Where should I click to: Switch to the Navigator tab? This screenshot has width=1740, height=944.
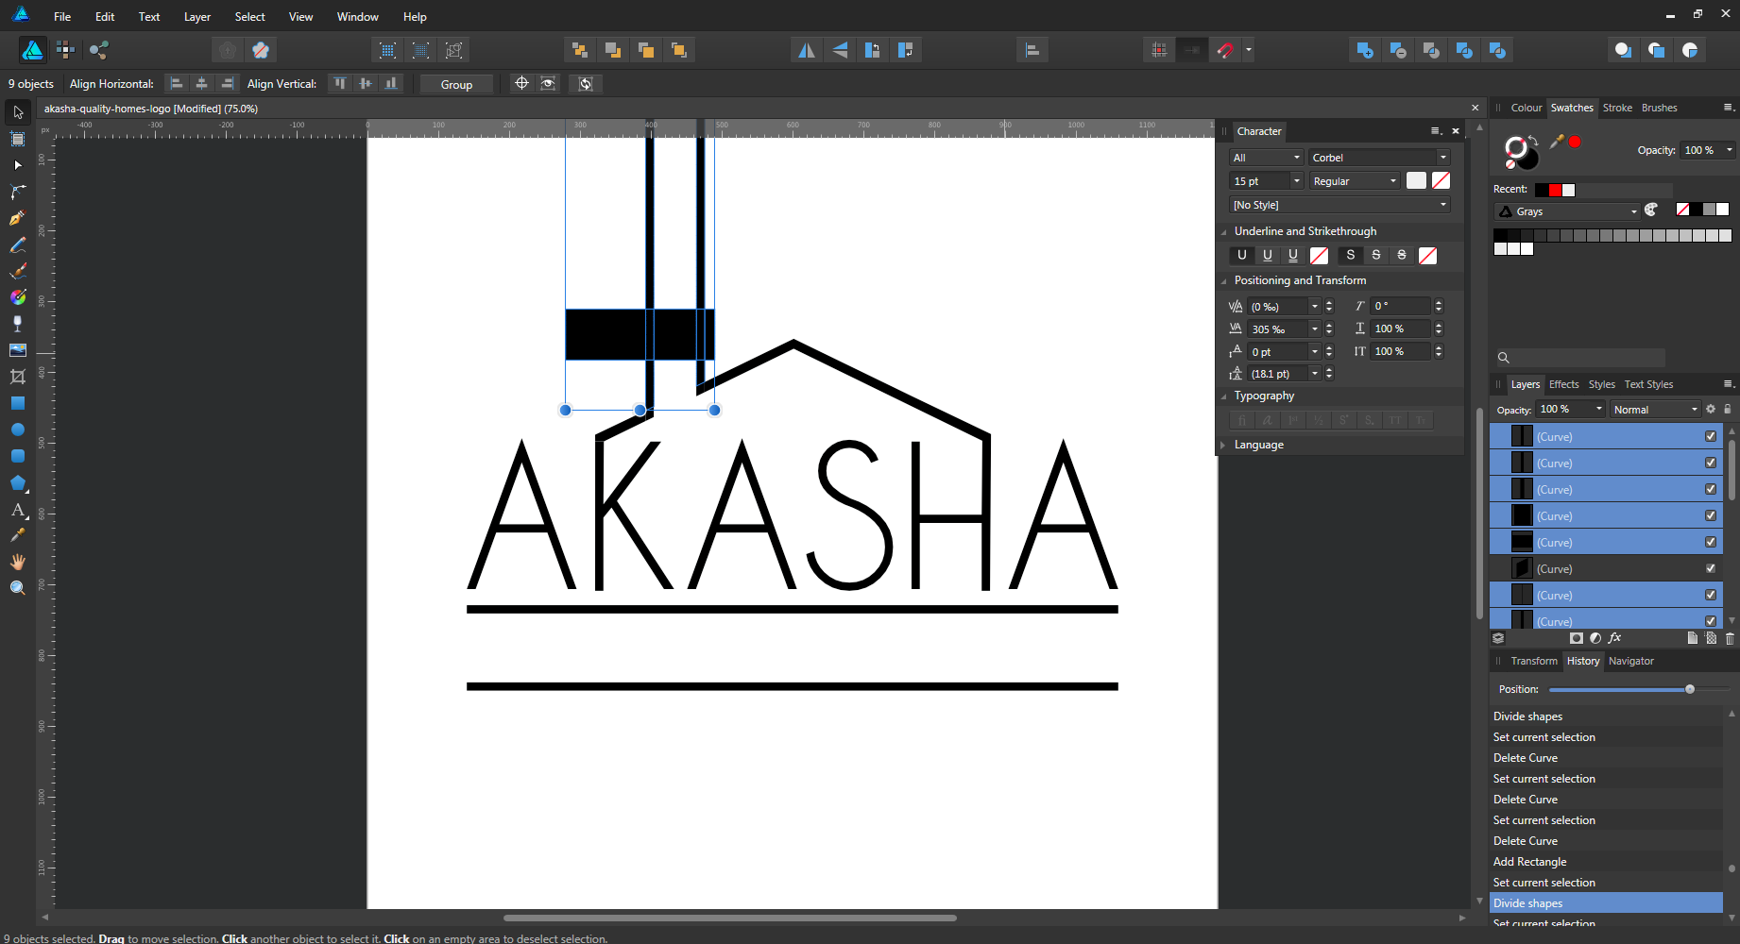(x=1631, y=661)
